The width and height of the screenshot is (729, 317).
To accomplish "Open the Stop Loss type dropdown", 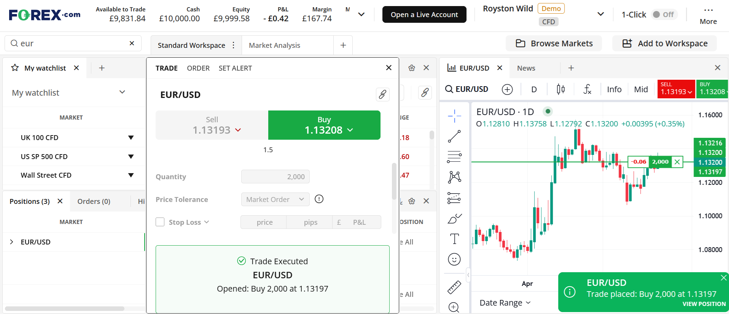I will tap(207, 222).
